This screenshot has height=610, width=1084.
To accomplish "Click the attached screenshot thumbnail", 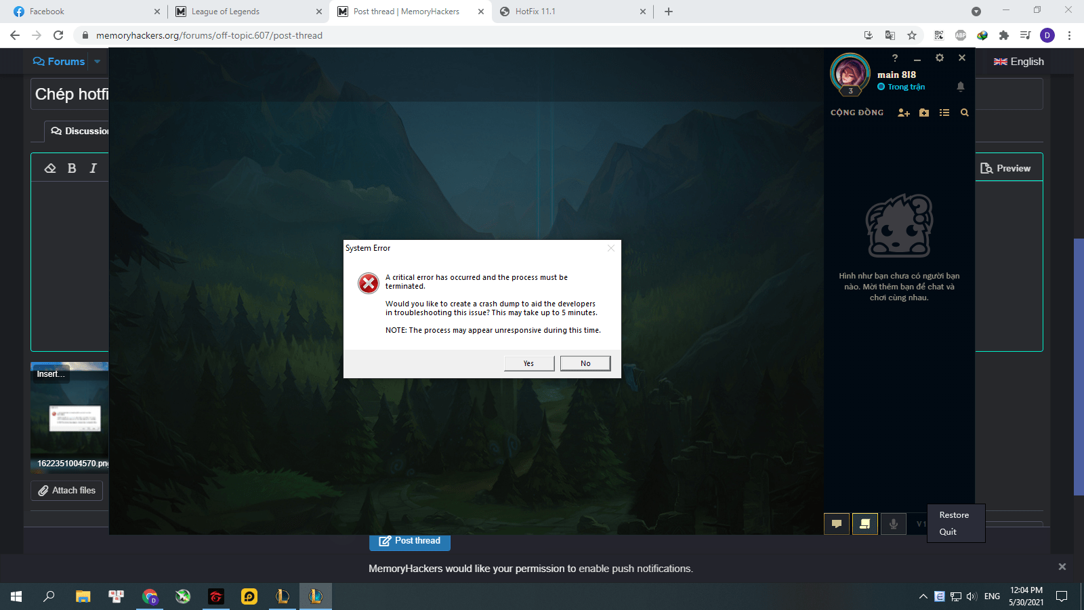I will (70, 419).
